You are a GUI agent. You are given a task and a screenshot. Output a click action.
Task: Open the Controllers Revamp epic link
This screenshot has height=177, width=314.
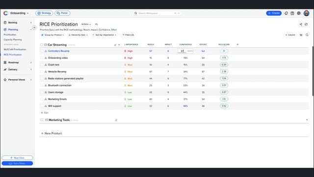tap(59, 51)
